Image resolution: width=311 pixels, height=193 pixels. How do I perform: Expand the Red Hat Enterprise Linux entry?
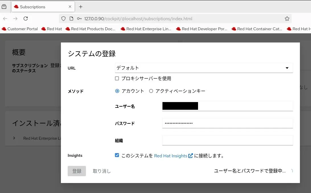(14, 138)
